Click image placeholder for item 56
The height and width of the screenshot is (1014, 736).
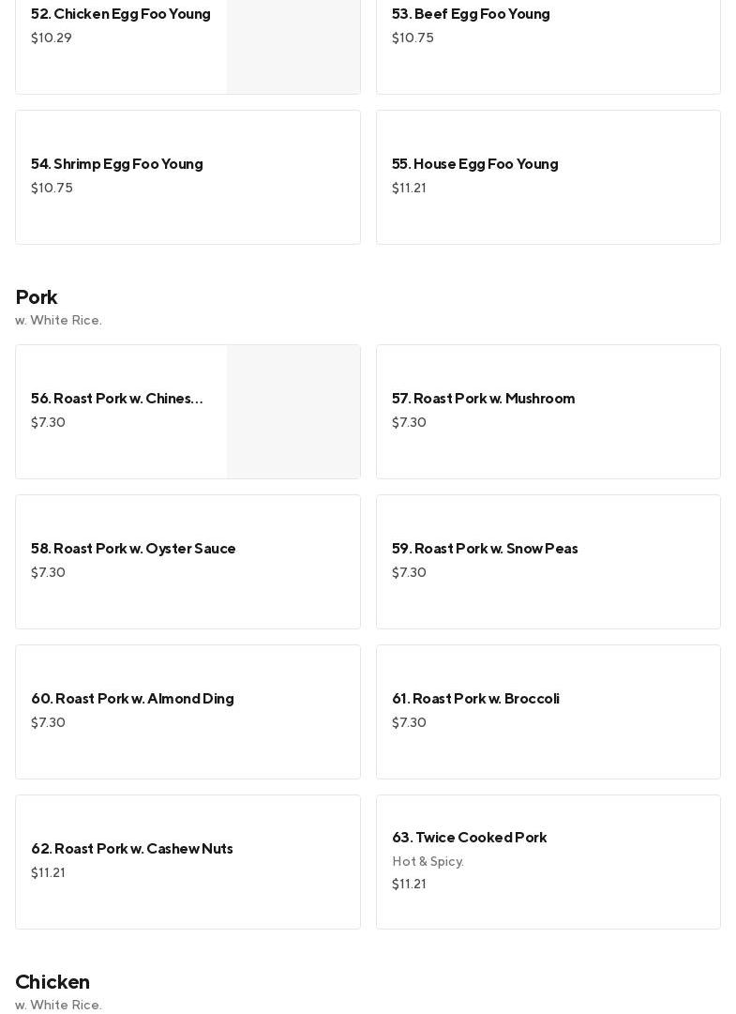(293, 412)
